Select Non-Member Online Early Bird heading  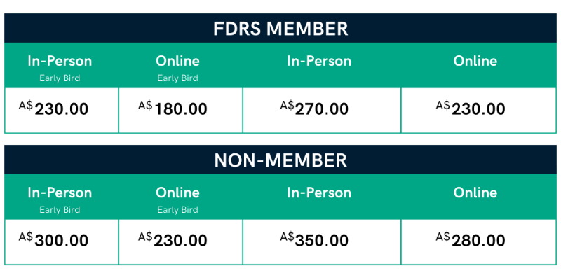click(x=178, y=192)
